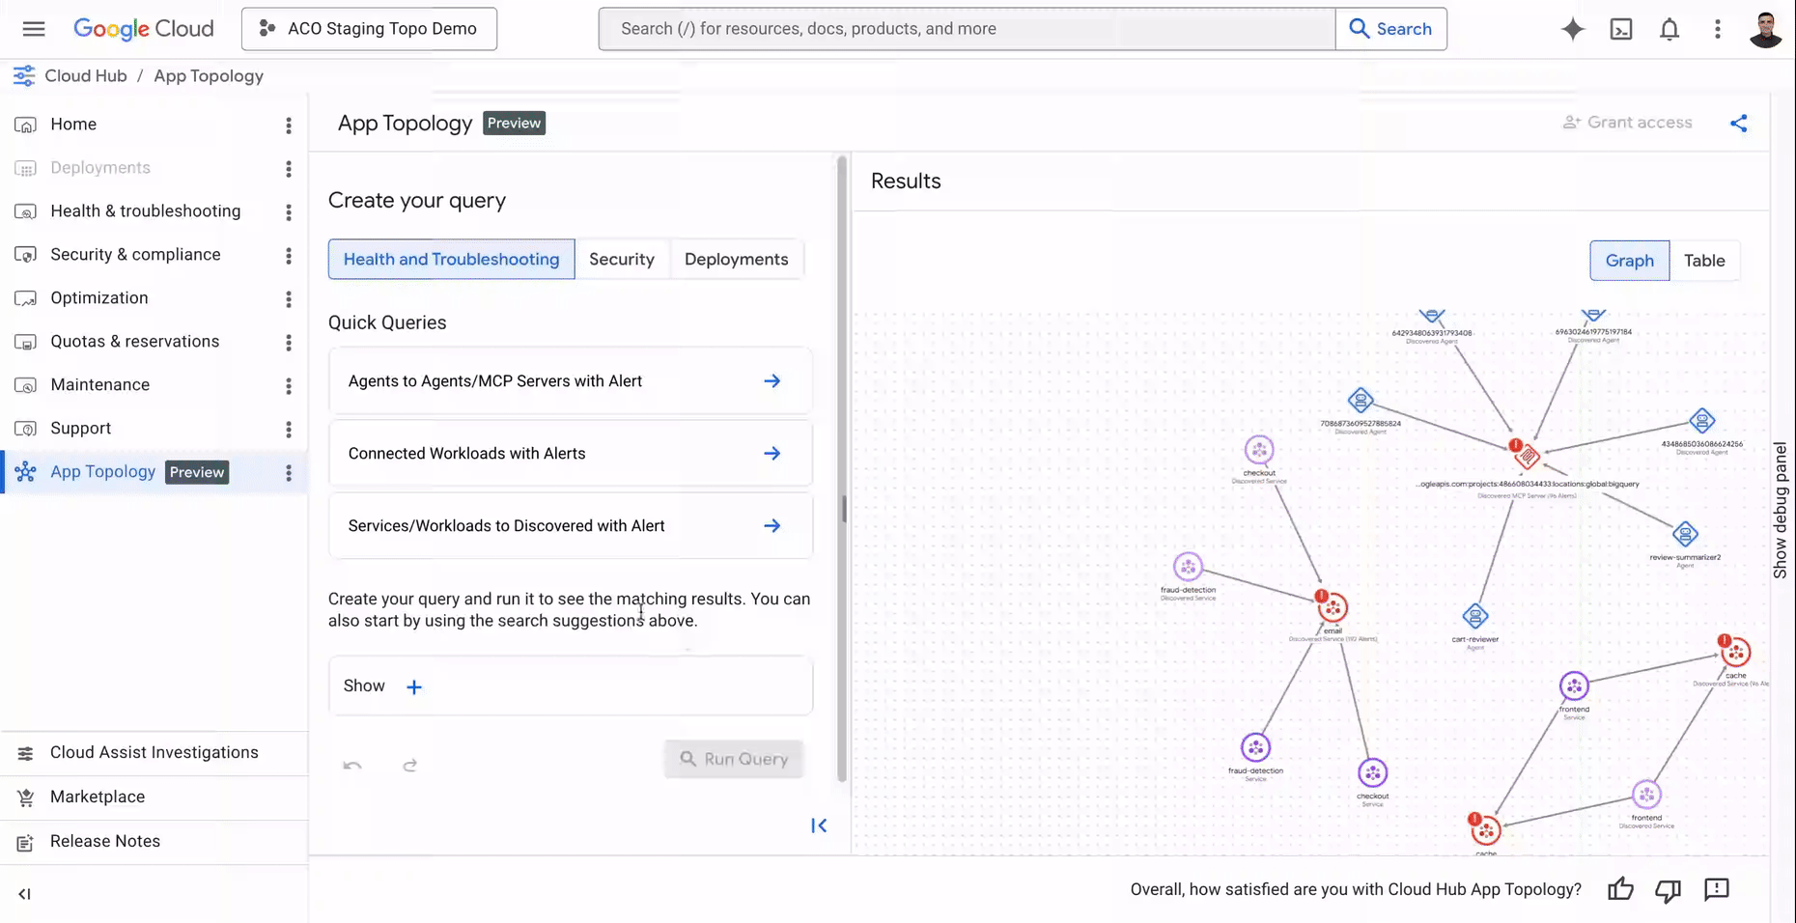
Task: Click the Cloud Hub breadcrumb link
Action: (x=86, y=76)
